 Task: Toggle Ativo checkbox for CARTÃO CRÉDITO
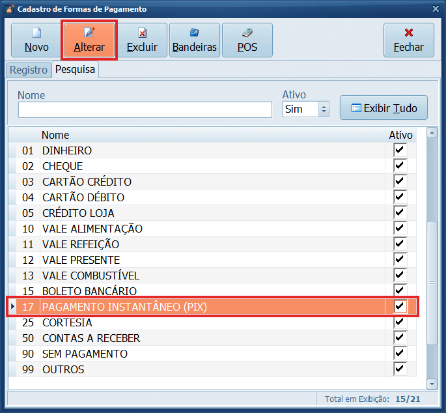point(400,182)
